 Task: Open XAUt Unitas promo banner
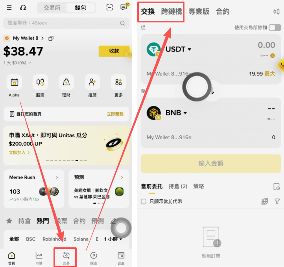pos(66,145)
